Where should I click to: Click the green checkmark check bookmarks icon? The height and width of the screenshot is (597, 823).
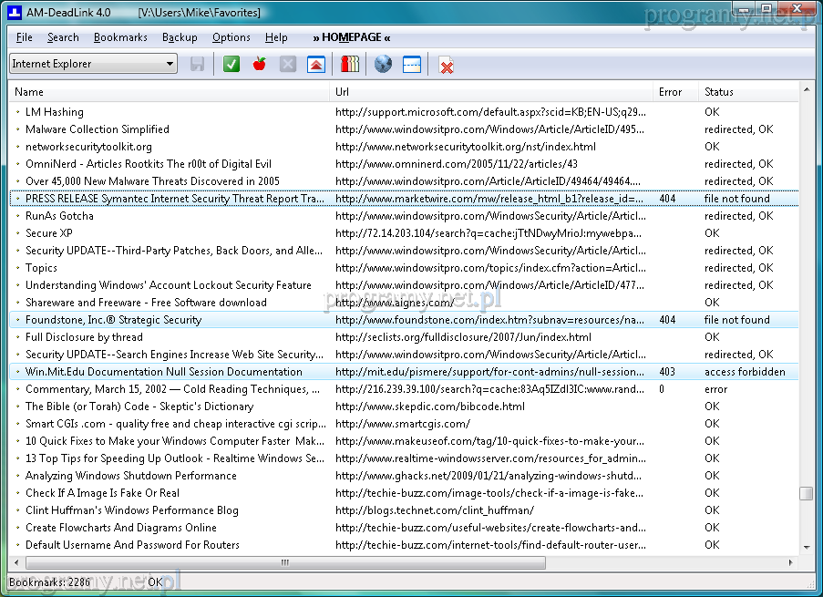click(x=231, y=64)
